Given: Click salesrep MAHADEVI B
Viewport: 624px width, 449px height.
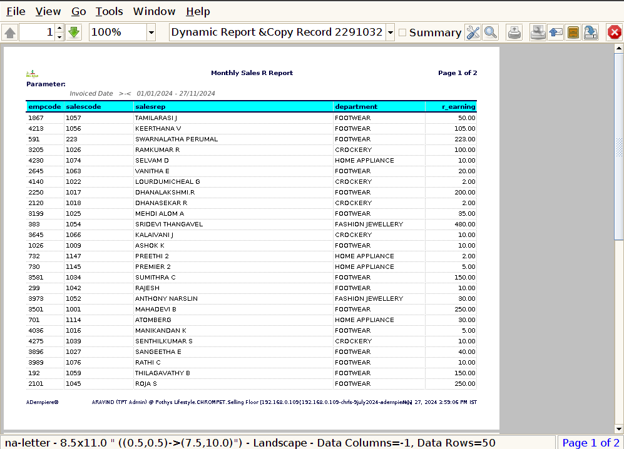Looking at the screenshot, I should pos(156,310).
